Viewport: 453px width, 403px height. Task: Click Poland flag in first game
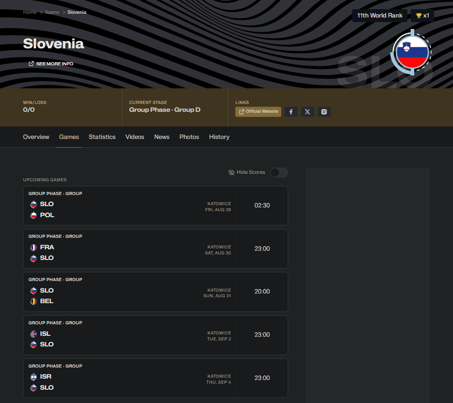[33, 215]
